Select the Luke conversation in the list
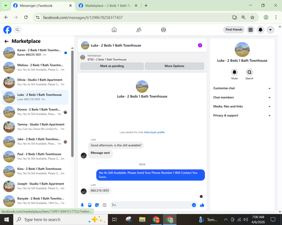The width and height of the screenshot is (282, 225). point(35,97)
